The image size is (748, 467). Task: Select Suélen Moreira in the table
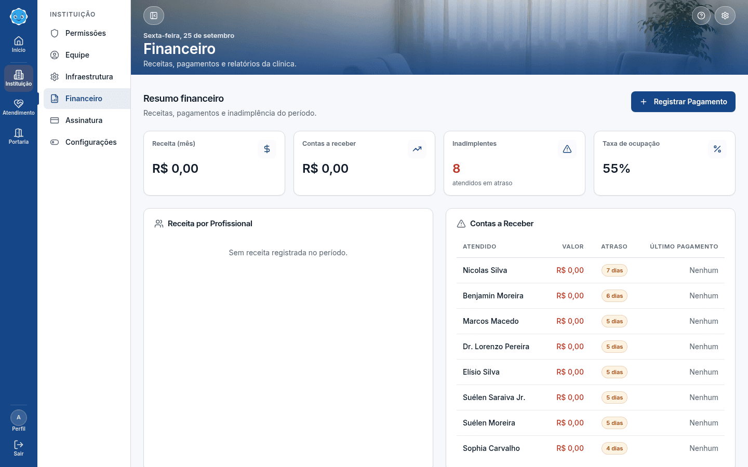(489, 423)
